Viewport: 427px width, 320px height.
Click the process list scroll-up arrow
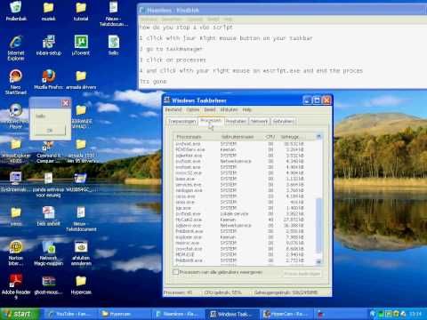tap(319, 137)
